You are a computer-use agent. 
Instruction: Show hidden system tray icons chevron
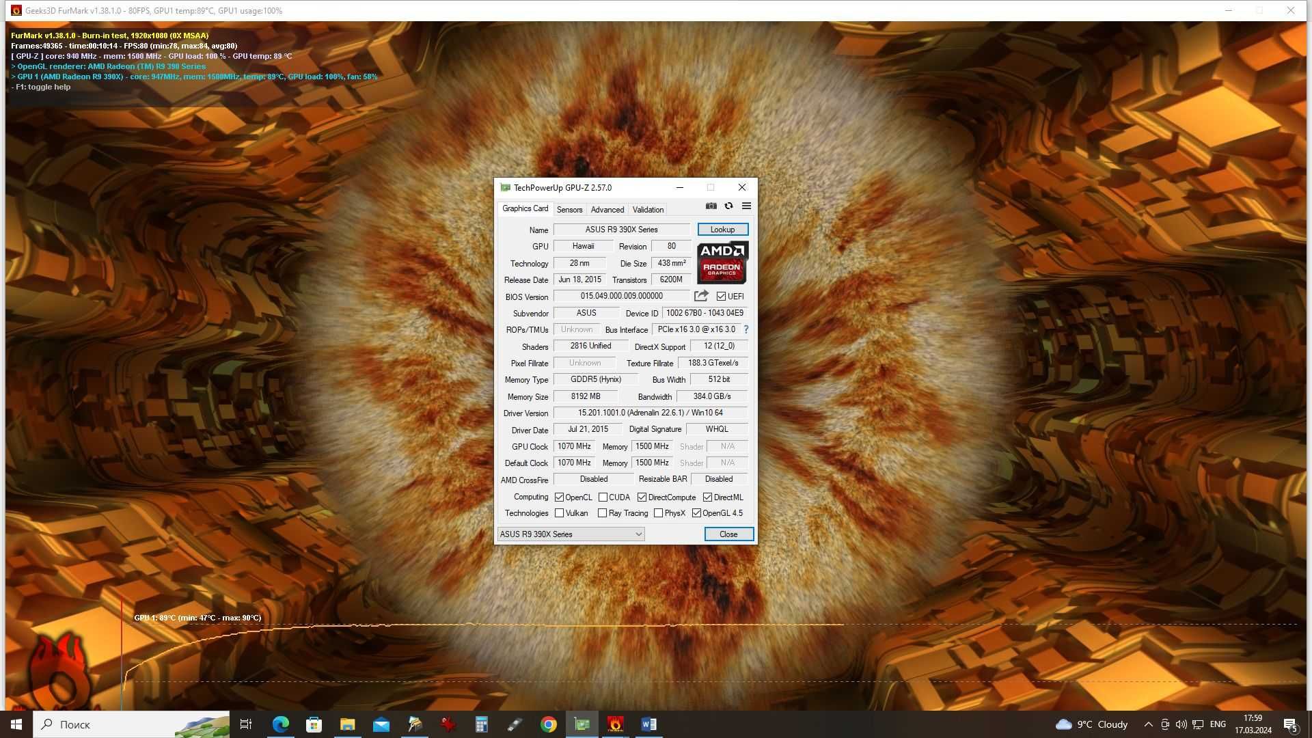point(1148,724)
